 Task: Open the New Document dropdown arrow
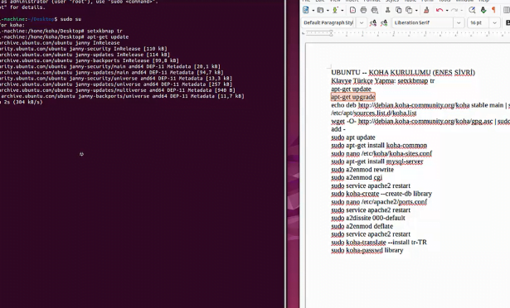tap(313, 11)
